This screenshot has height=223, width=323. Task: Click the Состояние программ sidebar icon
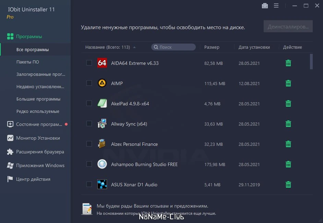[10, 124]
